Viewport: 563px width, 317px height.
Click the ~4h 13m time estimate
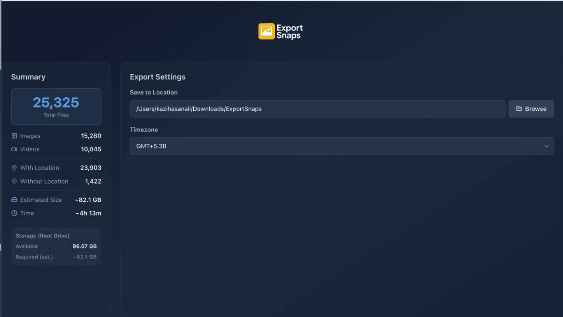pos(88,213)
